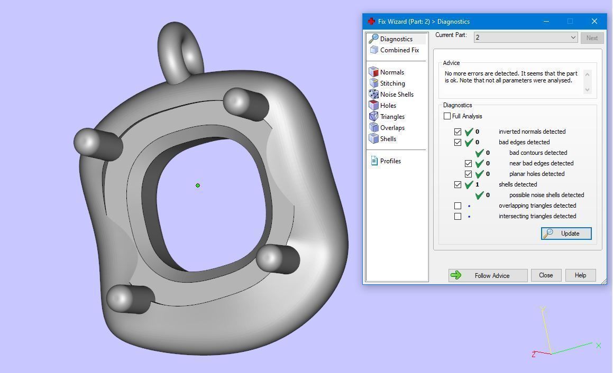Click the Follow Advice button
This screenshot has height=373, width=613.
[488, 275]
